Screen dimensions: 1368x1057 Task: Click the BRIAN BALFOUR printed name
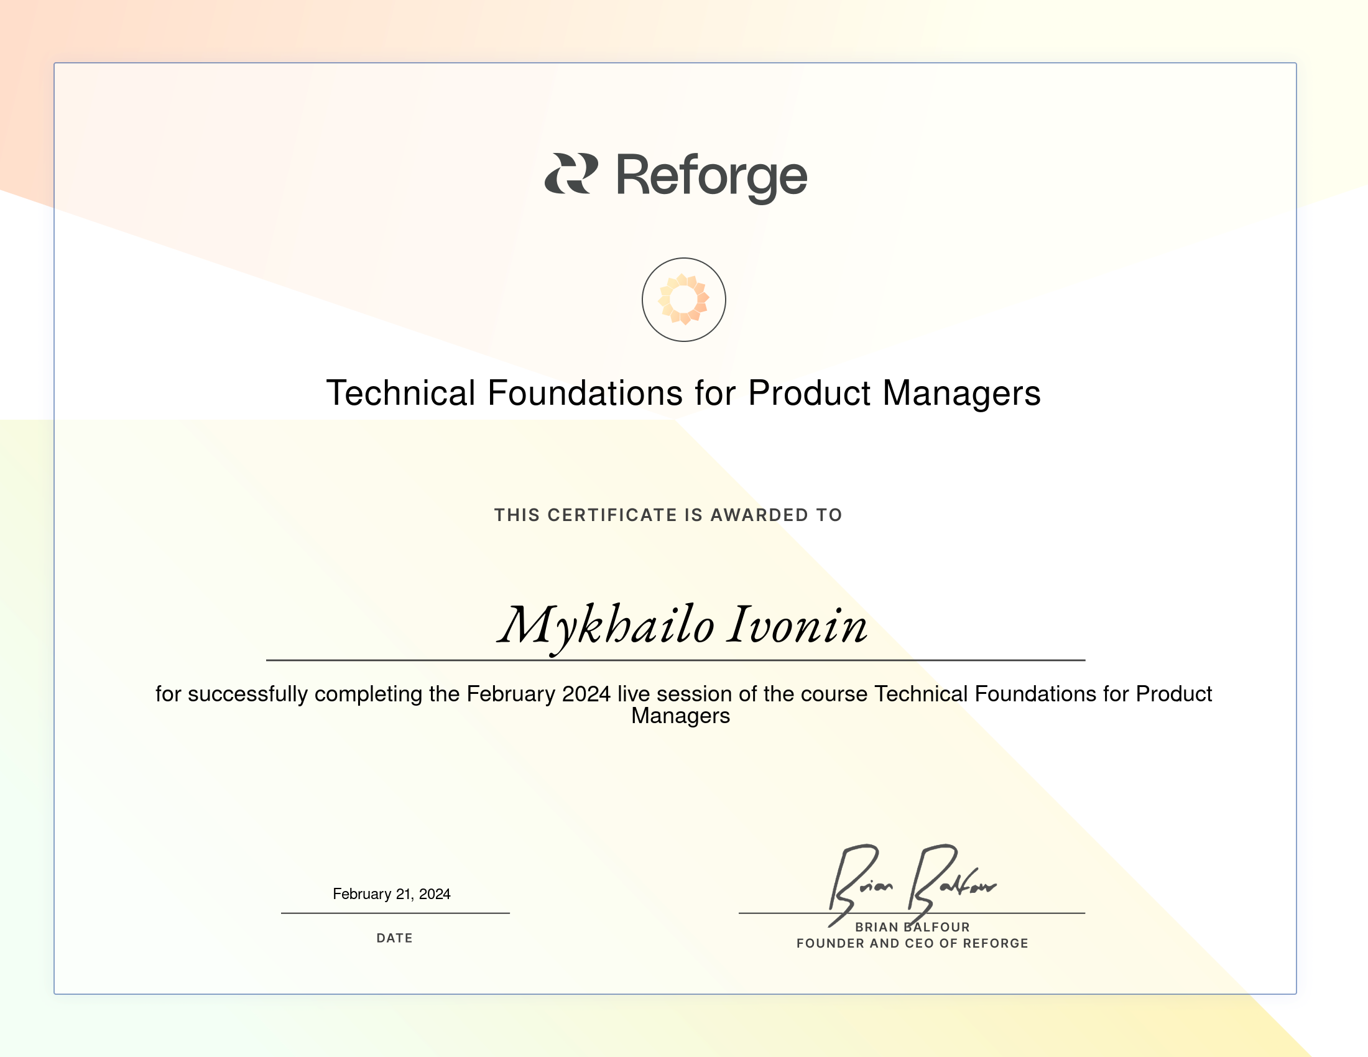[912, 927]
